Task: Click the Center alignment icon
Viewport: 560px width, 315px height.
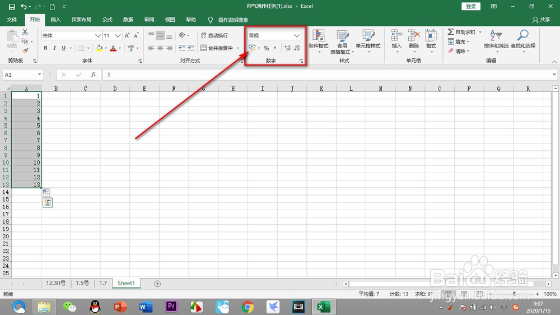Action: coord(160,48)
